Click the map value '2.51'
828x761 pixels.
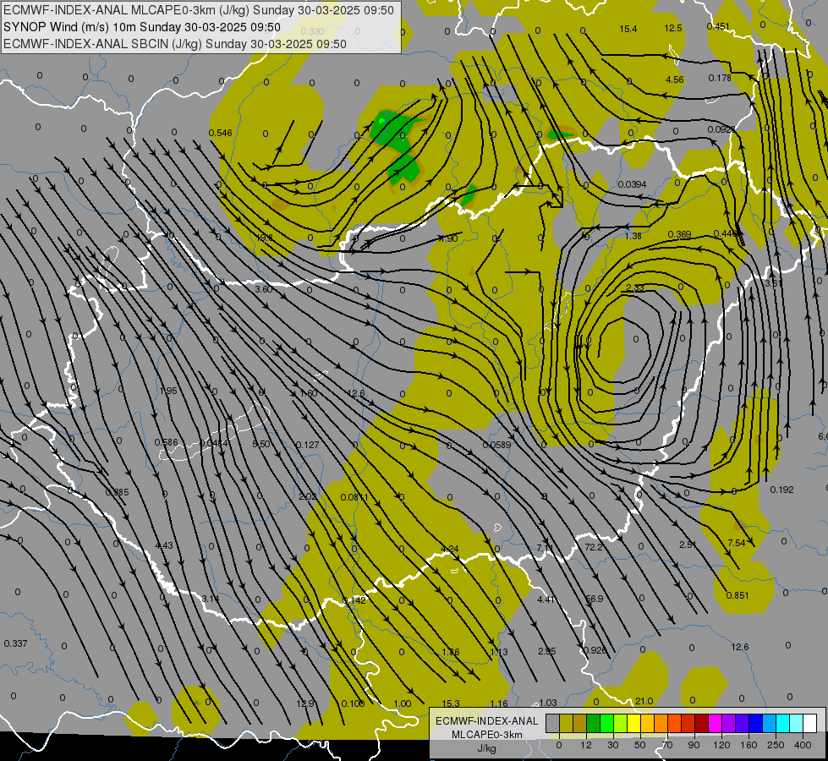tap(688, 545)
